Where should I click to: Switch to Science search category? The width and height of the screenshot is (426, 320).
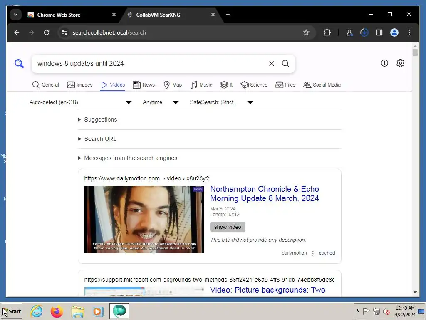coord(254,85)
